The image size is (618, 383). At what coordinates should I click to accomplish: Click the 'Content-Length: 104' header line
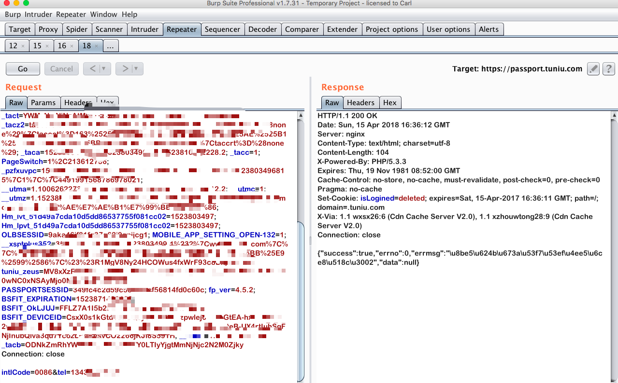point(353,152)
